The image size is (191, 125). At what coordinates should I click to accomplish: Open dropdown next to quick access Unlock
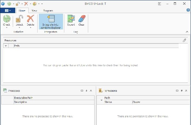point(22,4)
